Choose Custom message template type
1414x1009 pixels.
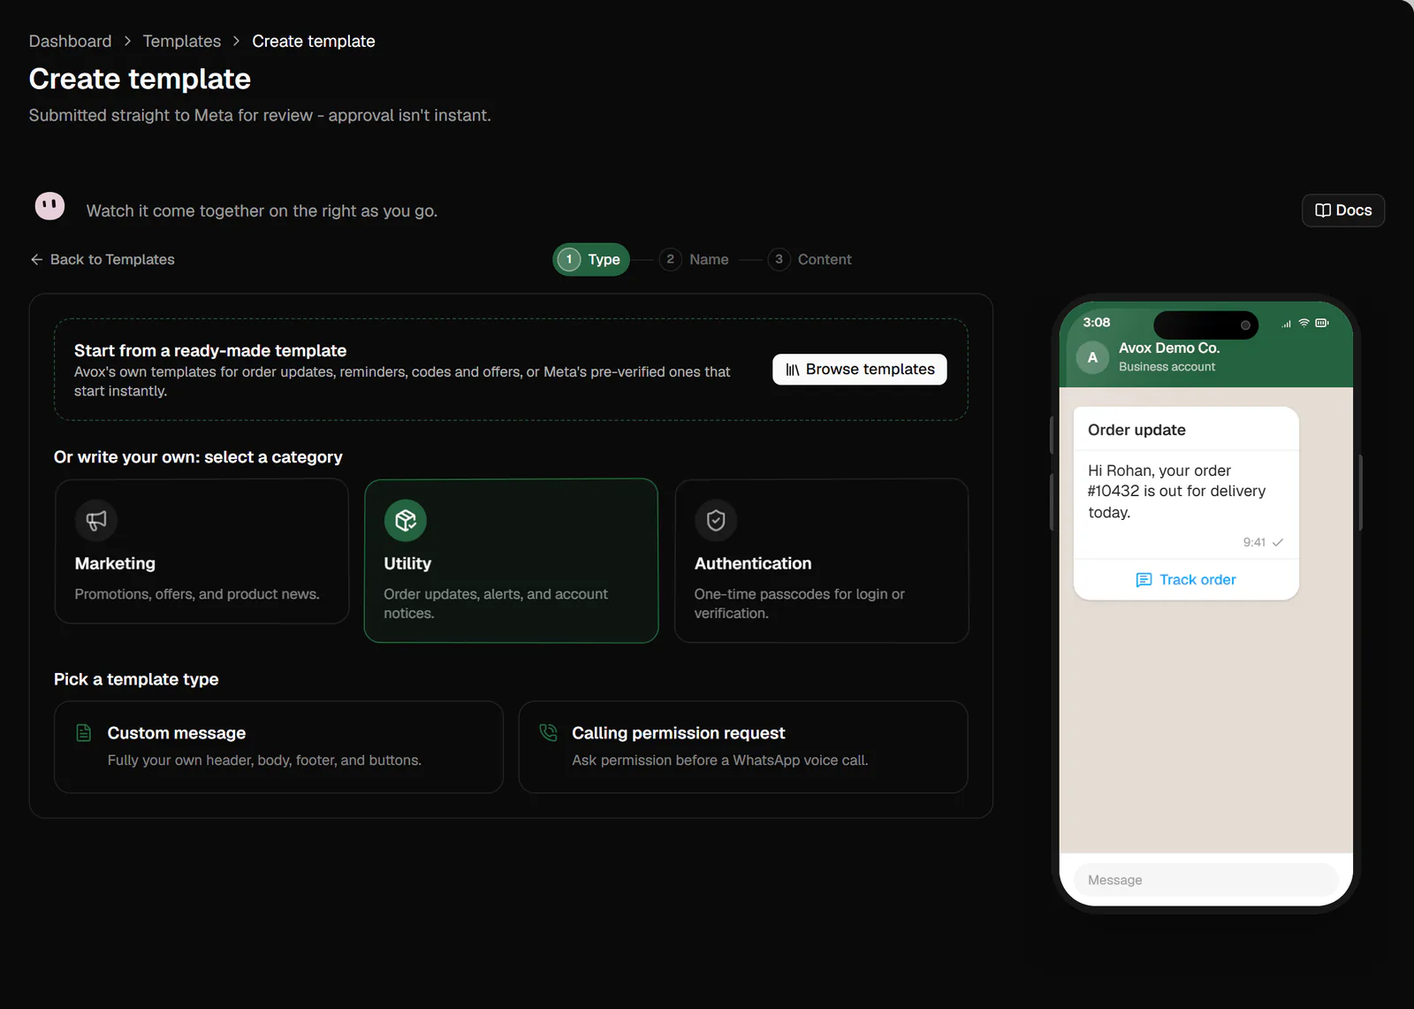tap(278, 746)
